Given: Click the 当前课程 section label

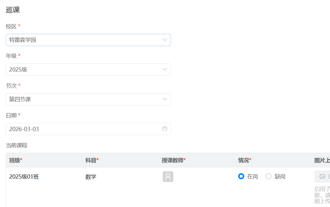Looking at the screenshot, I should click(16, 145).
